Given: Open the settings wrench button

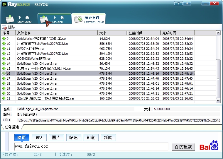Looking at the screenshot, I should [x=187, y=3].
